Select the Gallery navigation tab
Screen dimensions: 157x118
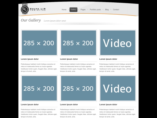pyautogui.click(x=73, y=10)
